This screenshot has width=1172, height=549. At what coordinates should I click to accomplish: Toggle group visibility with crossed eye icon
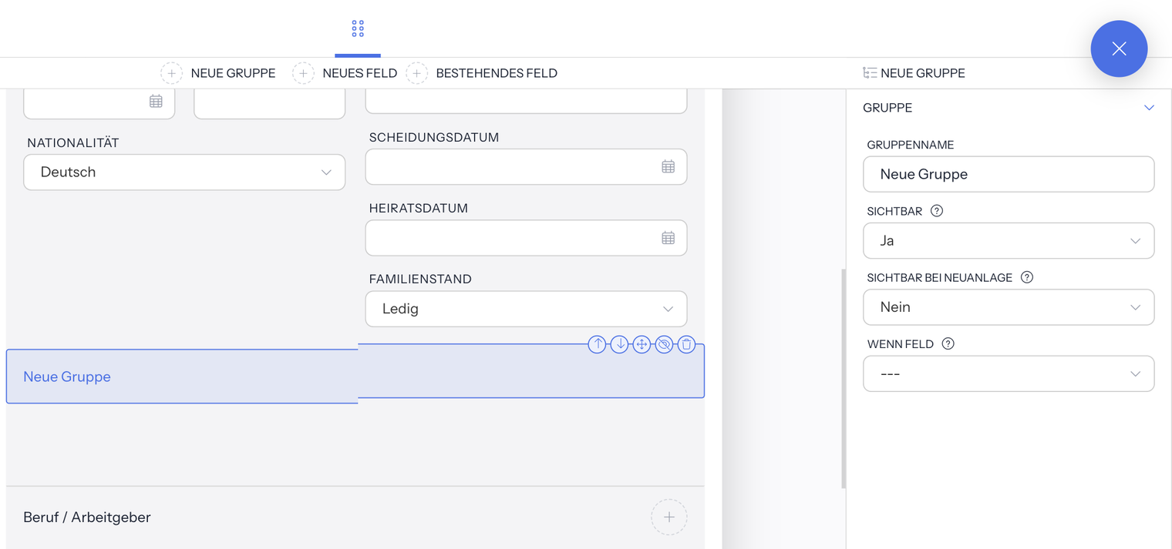(x=664, y=344)
